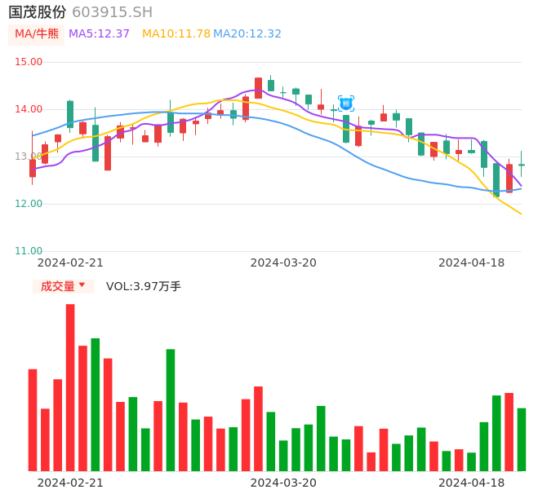This screenshot has height=494, width=560.
Task: Toggle the MA/牛熊 indicator button
Action: click(37, 34)
